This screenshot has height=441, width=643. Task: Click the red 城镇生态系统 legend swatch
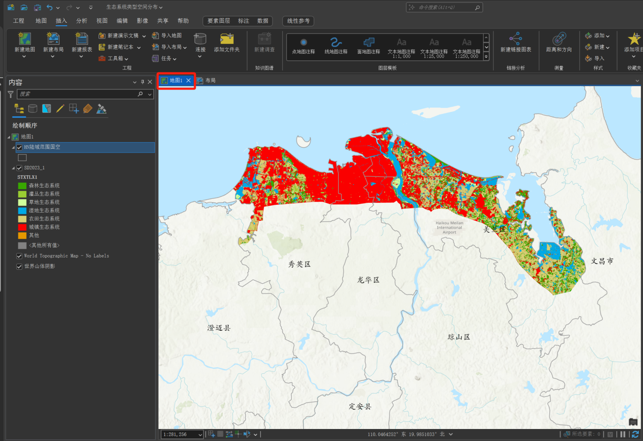tap(22, 227)
